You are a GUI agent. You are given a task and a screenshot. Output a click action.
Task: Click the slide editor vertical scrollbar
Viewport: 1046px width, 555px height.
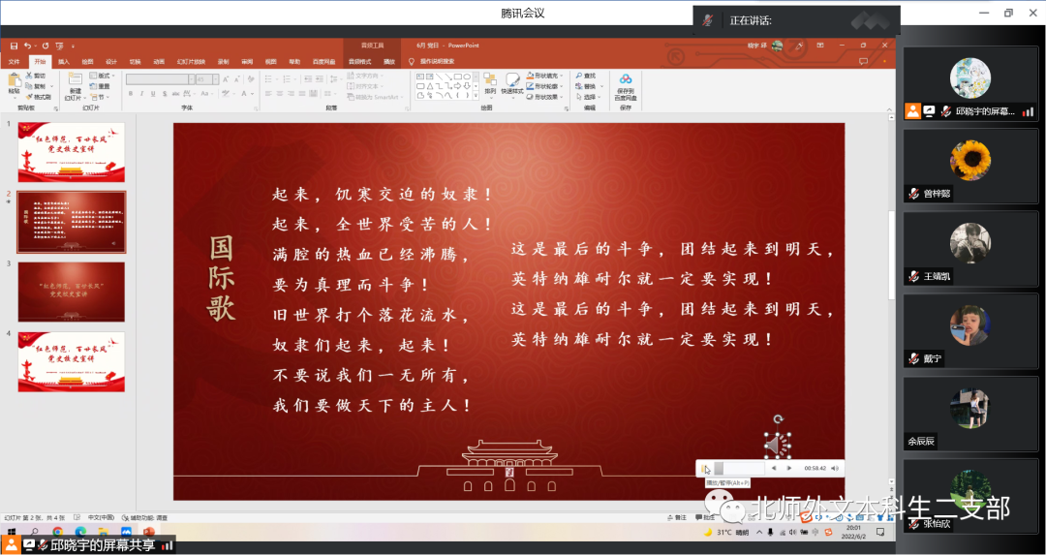pos(891,255)
